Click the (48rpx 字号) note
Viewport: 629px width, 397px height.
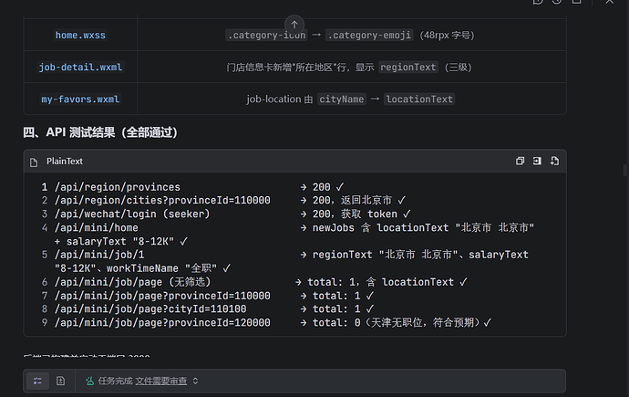coord(447,36)
